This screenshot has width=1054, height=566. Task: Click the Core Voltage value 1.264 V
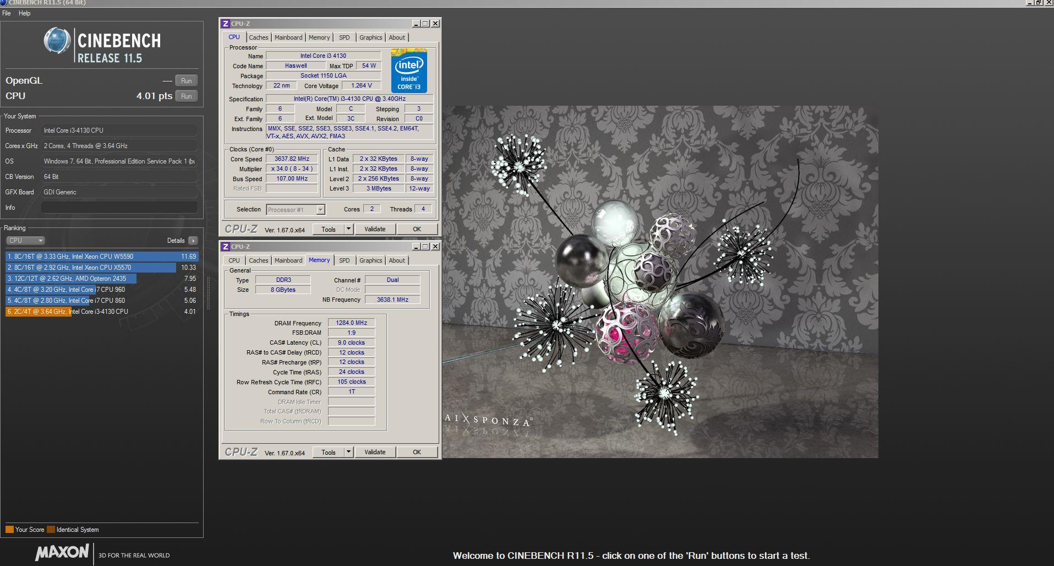pyautogui.click(x=362, y=86)
